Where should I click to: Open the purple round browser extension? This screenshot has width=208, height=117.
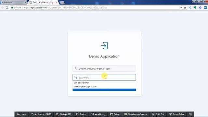coord(200,7)
